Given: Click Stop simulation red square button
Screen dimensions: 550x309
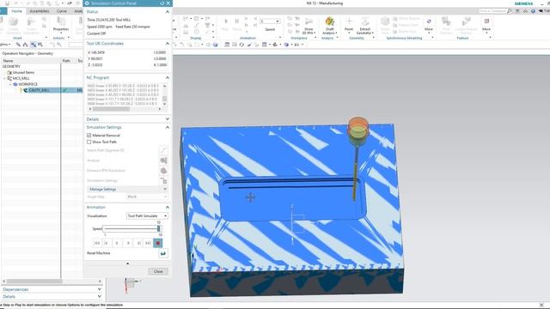Looking at the screenshot, I should 158,243.
